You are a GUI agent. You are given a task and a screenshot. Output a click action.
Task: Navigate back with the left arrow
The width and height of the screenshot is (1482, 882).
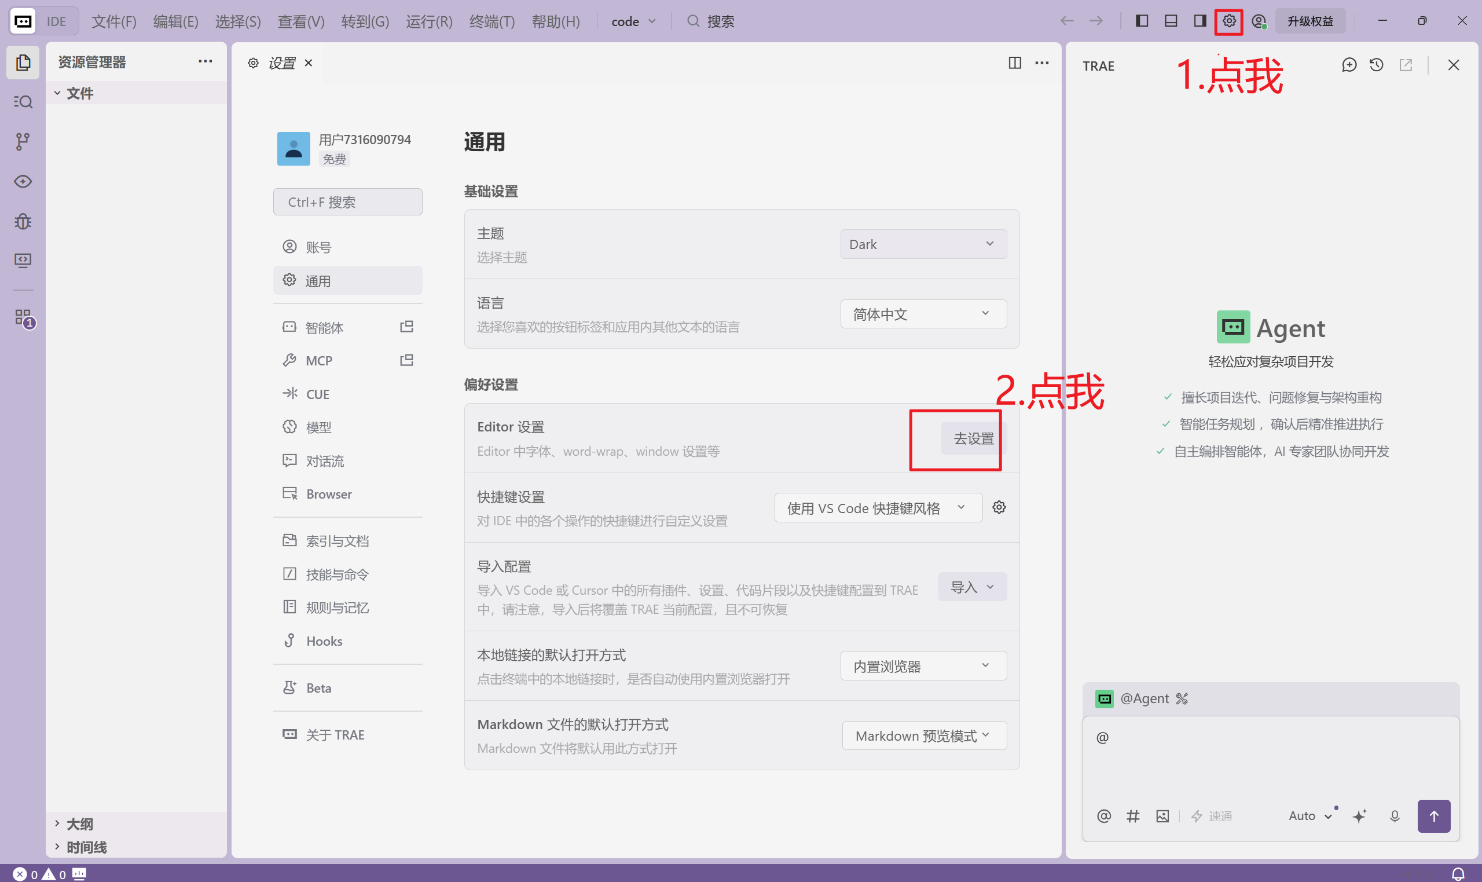click(1067, 21)
